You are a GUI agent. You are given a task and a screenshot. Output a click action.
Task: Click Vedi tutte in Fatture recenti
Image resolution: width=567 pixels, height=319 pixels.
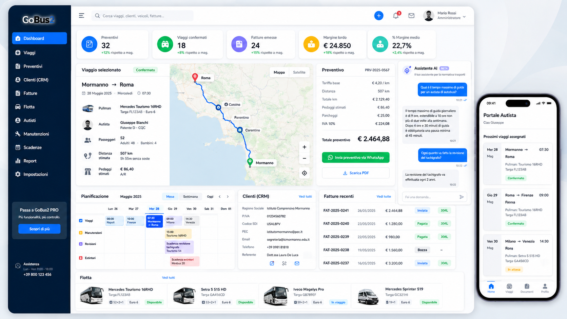pyautogui.click(x=384, y=197)
